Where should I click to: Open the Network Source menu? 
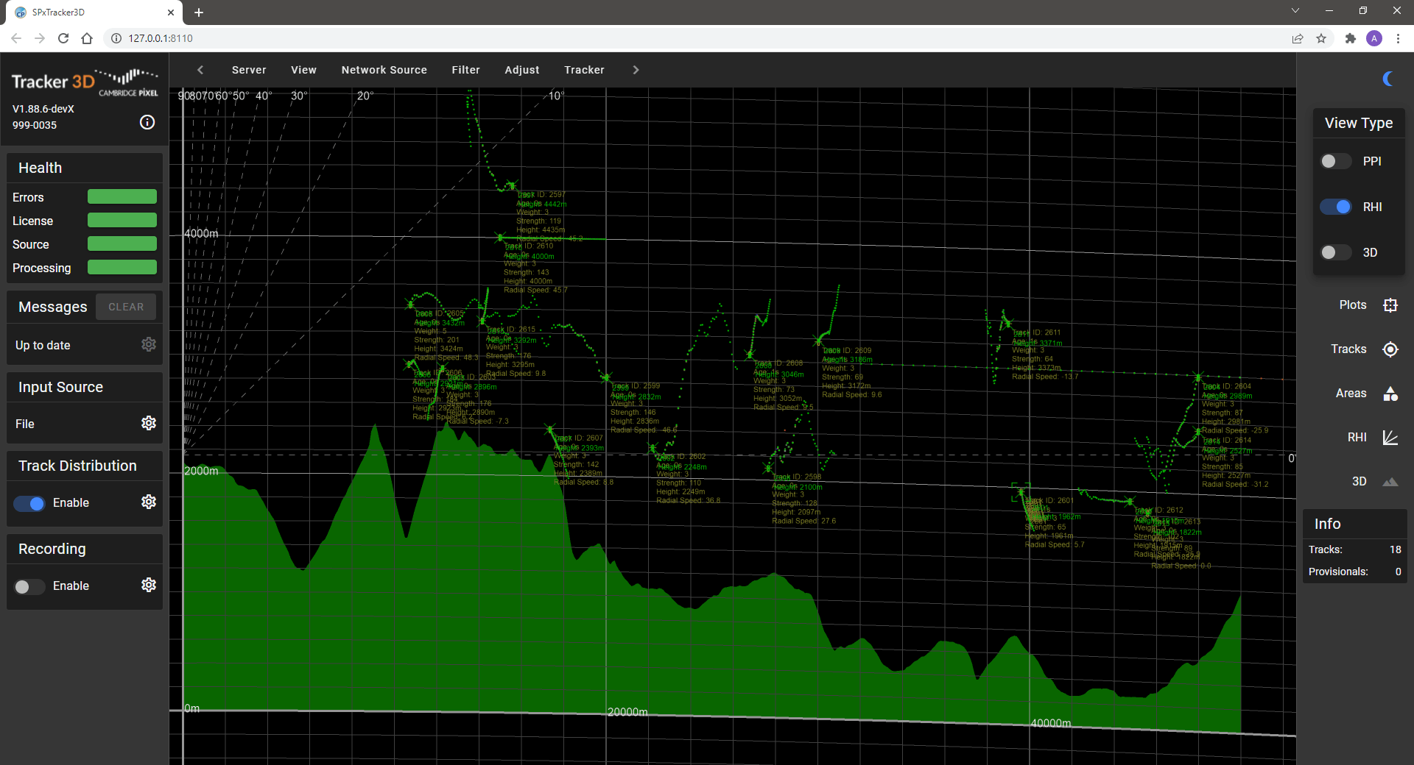click(x=384, y=70)
